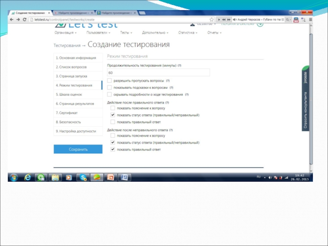Screen dimensions: 328x246
Task: Go to step 3 Страница запуска
Action: 78,76
